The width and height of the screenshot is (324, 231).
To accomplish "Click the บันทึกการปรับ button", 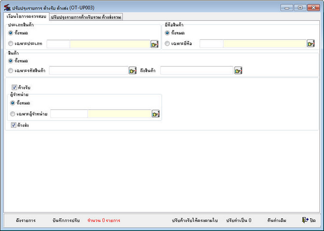I will point(66,221).
